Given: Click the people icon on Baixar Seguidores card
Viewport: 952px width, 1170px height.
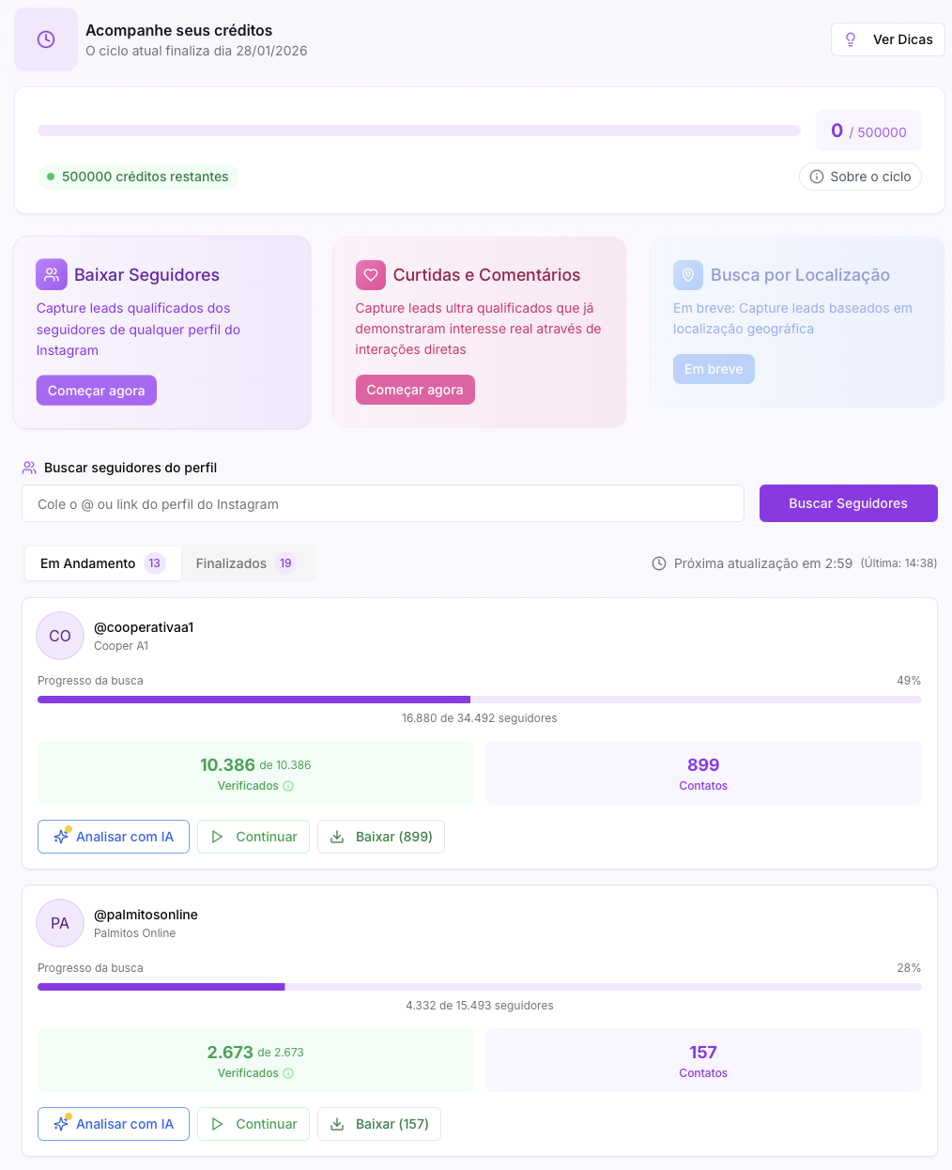Looking at the screenshot, I should [x=52, y=274].
